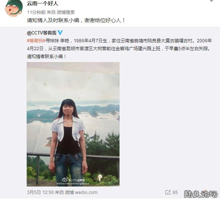This screenshot has width=220, height=200.
Task: Click the #等着我# hashtag topic
Action: (x=36, y=41)
